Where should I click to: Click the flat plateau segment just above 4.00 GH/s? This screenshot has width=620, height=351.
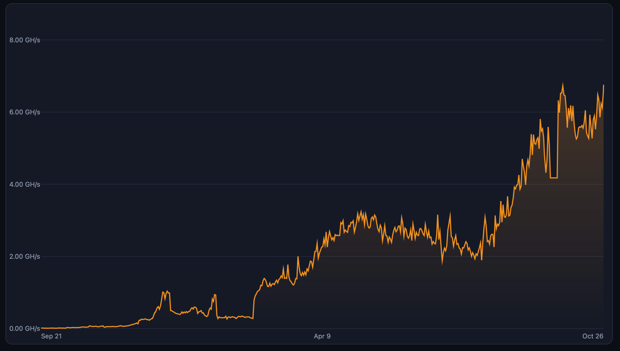(554, 178)
